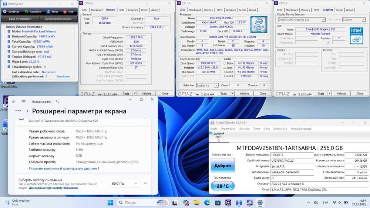Click the Settings window search icon
The image size is (370, 208).
click(x=57, y=101)
